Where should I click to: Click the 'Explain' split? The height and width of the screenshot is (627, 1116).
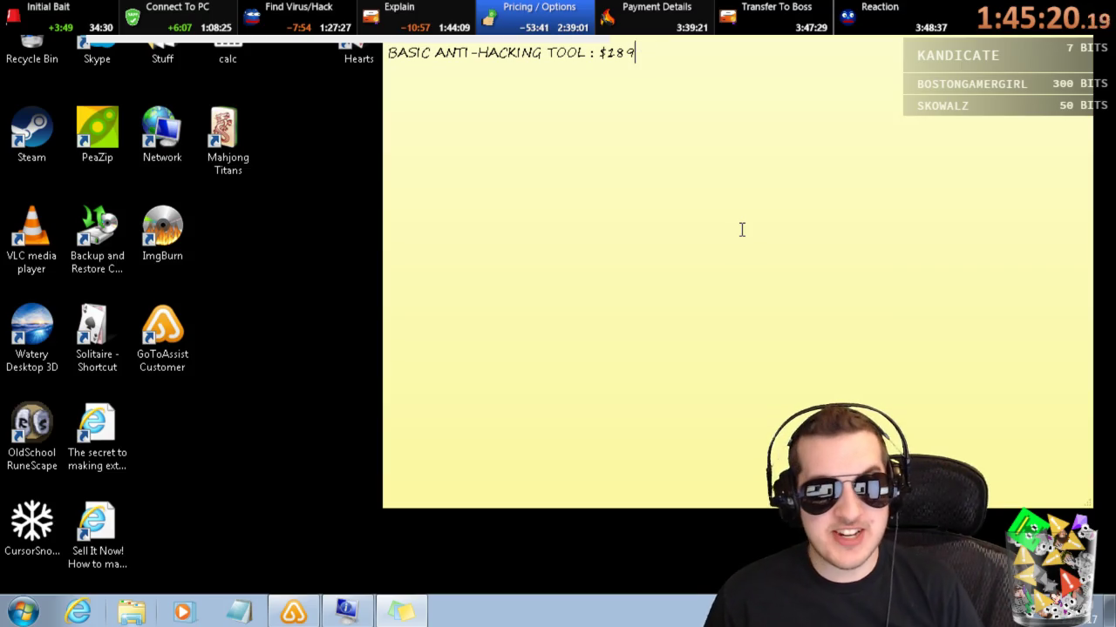pos(416,17)
